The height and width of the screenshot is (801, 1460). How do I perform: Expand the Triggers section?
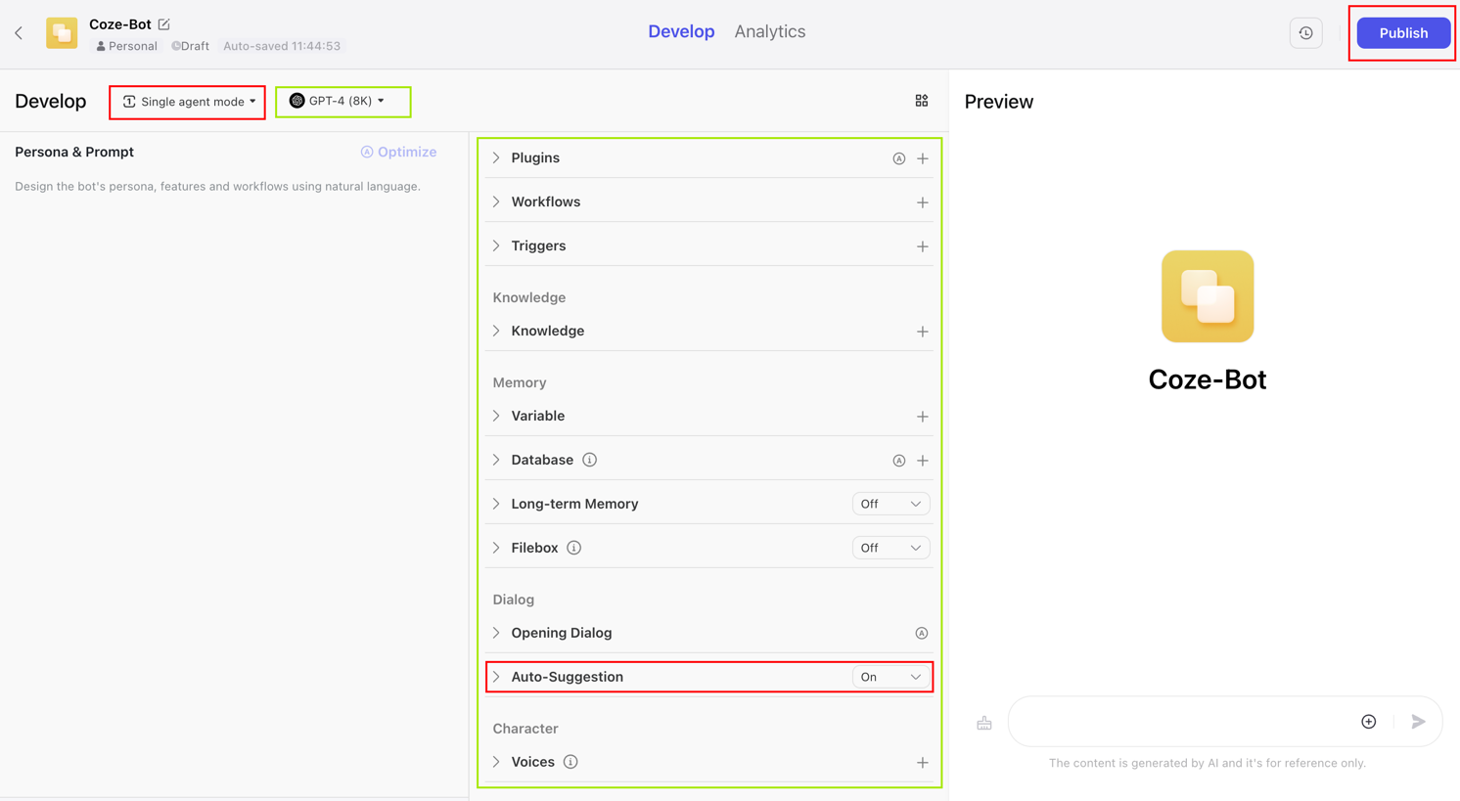pyautogui.click(x=496, y=245)
